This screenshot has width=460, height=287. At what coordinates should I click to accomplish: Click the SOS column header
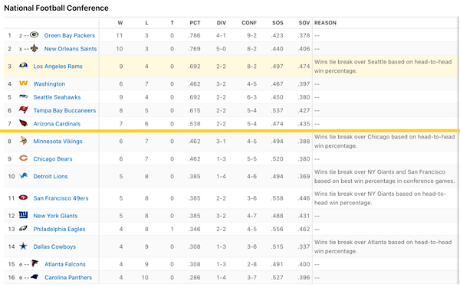278,23
